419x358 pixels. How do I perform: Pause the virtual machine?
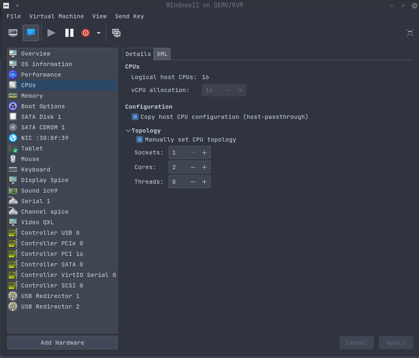coord(69,33)
